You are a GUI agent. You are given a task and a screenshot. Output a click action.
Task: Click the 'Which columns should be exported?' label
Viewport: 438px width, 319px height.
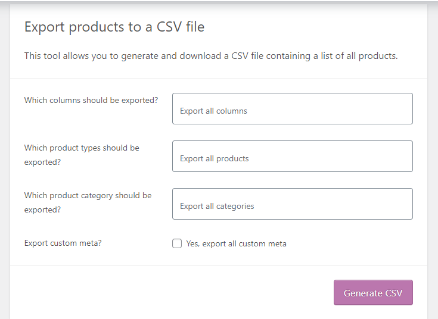(91, 100)
